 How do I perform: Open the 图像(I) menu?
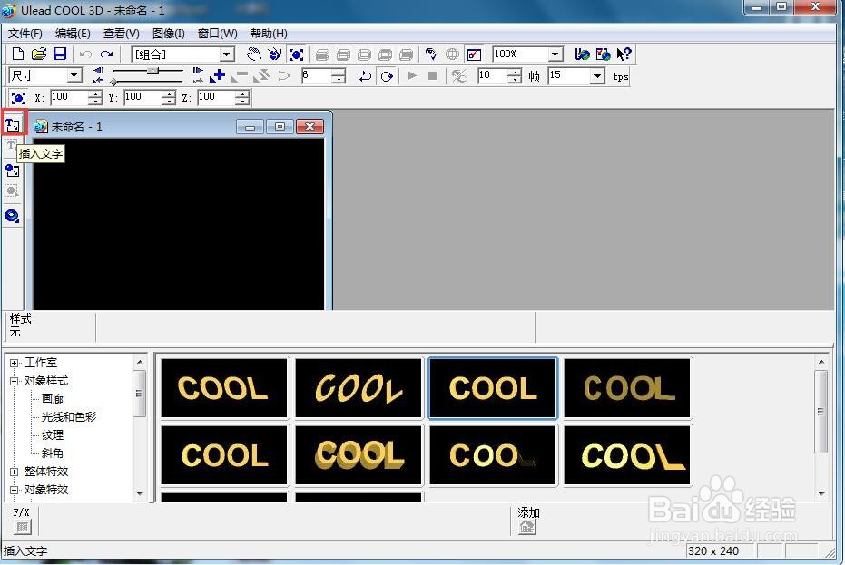coord(168,34)
